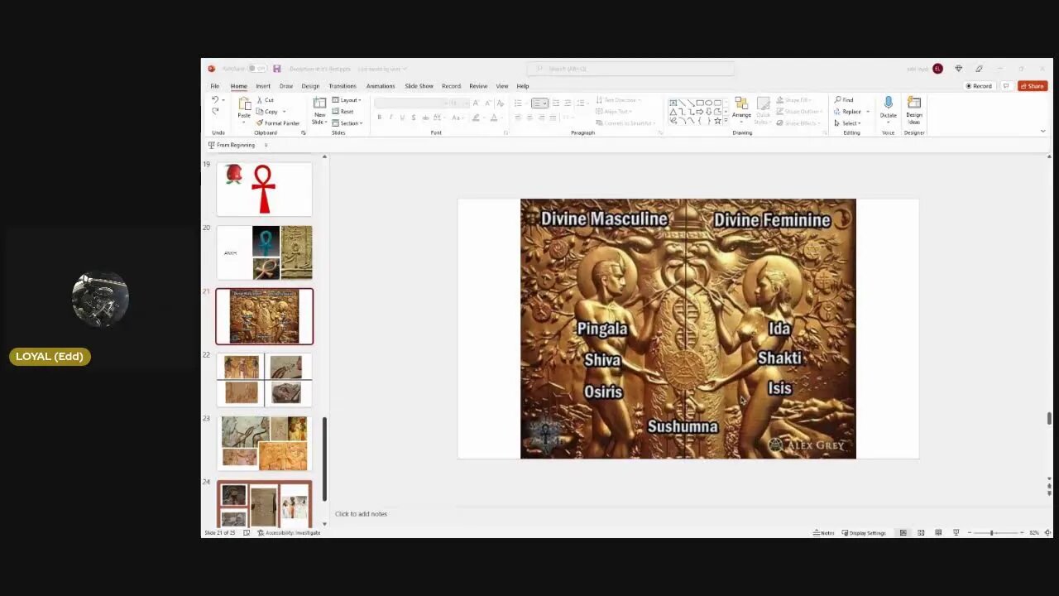Toggle Underline formatting
The image size is (1059, 596).
(402, 118)
